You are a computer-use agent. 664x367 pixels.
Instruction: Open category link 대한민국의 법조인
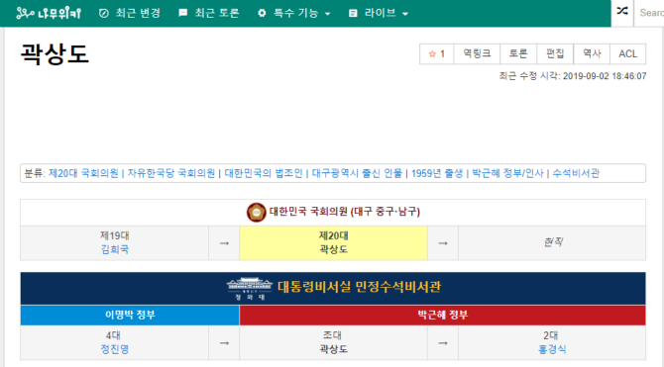[x=264, y=173]
